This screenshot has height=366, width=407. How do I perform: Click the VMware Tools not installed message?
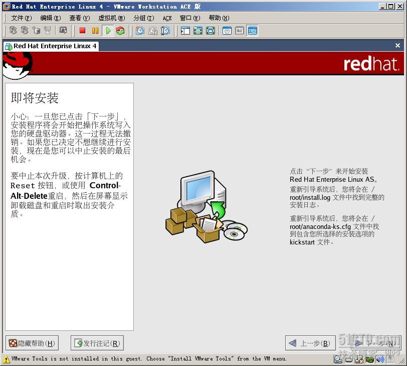149,359
